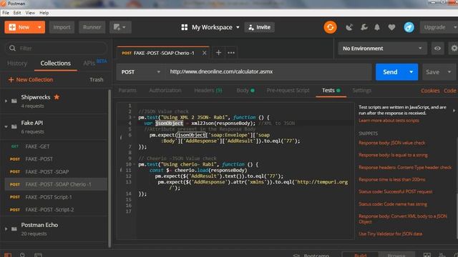Open the Authorization tab

click(165, 91)
